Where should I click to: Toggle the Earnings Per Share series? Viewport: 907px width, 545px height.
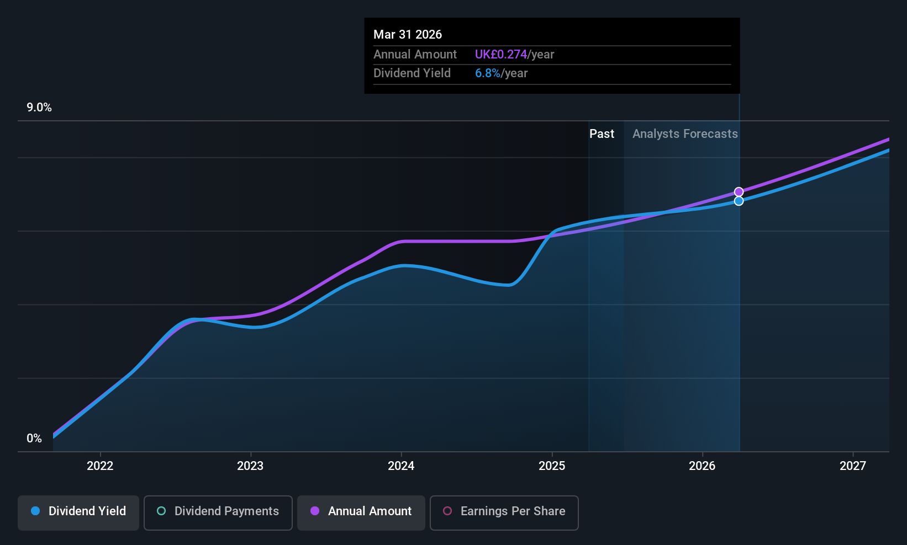coord(504,513)
